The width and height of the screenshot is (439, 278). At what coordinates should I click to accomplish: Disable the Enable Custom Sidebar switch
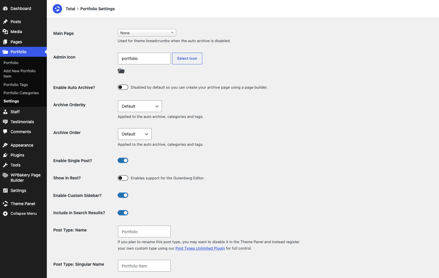[123, 195]
